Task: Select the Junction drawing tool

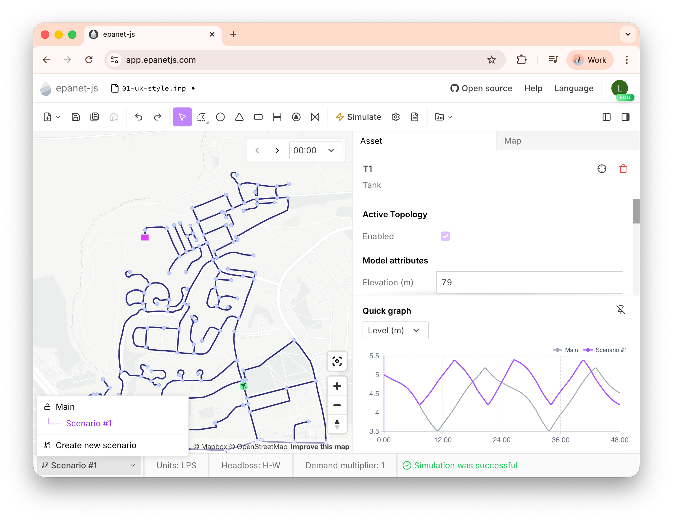Action: [x=220, y=117]
